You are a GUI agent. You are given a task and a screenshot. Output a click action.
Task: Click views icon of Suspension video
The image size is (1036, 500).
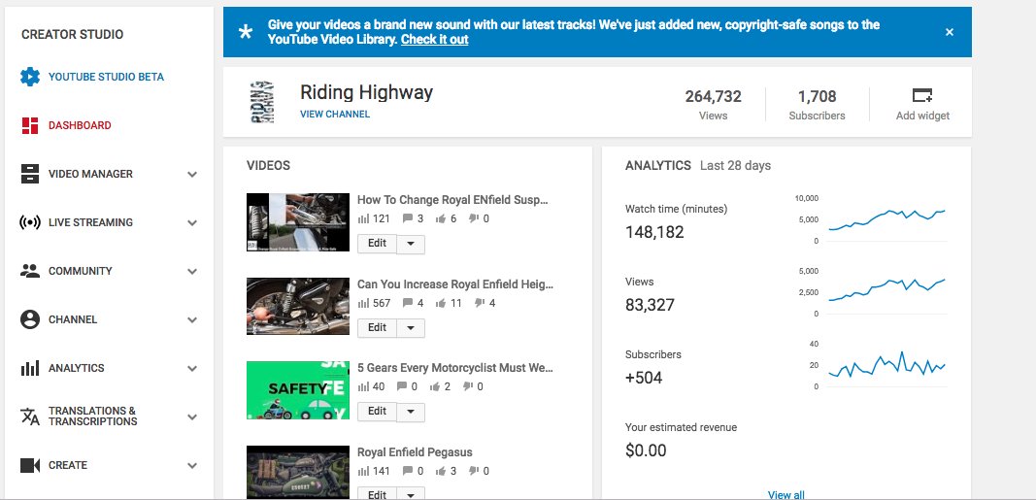pos(363,218)
